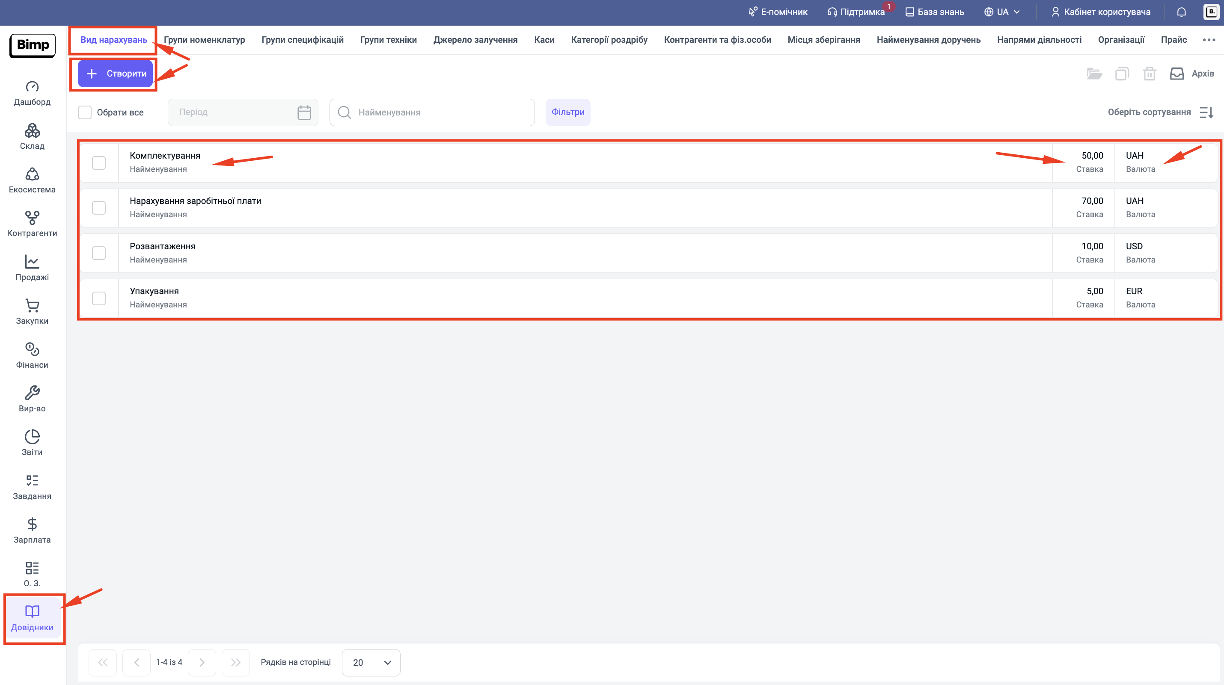The height and width of the screenshot is (685, 1224).
Task: Tick checkbox for Комплектування row
Action: tap(99, 162)
